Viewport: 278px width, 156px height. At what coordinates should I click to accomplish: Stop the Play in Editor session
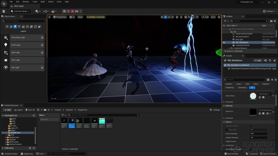pyautogui.click(x=73, y=11)
